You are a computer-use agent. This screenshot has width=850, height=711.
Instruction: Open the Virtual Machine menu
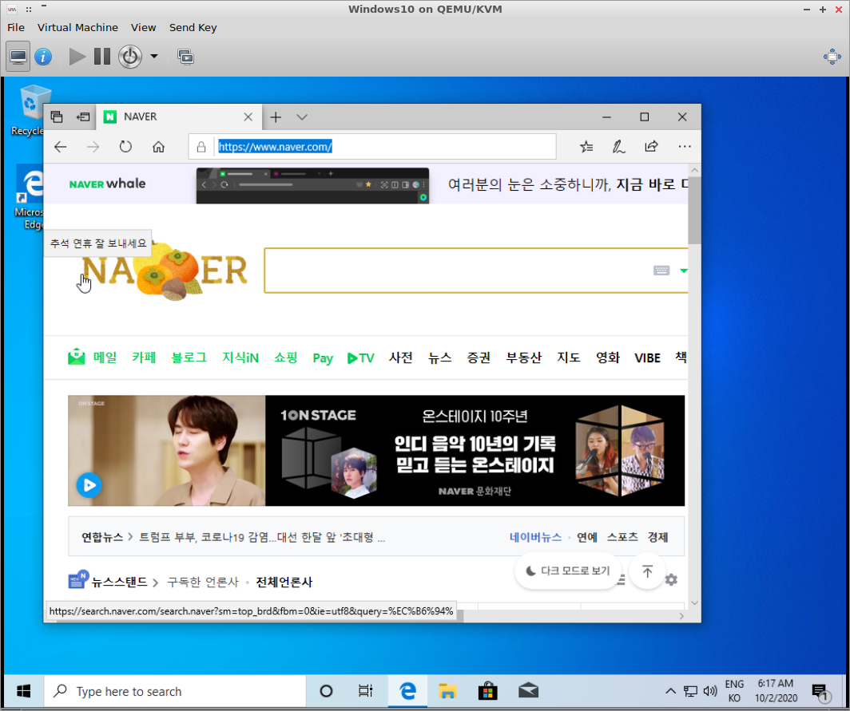pyautogui.click(x=77, y=28)
